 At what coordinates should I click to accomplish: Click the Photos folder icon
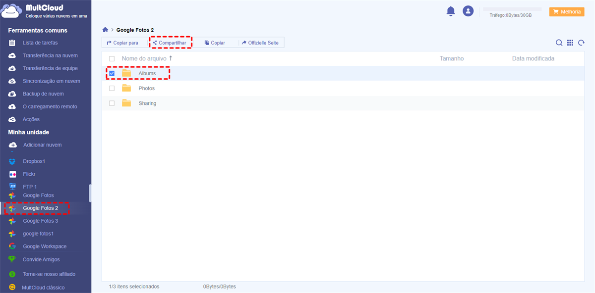coord(126,88)
